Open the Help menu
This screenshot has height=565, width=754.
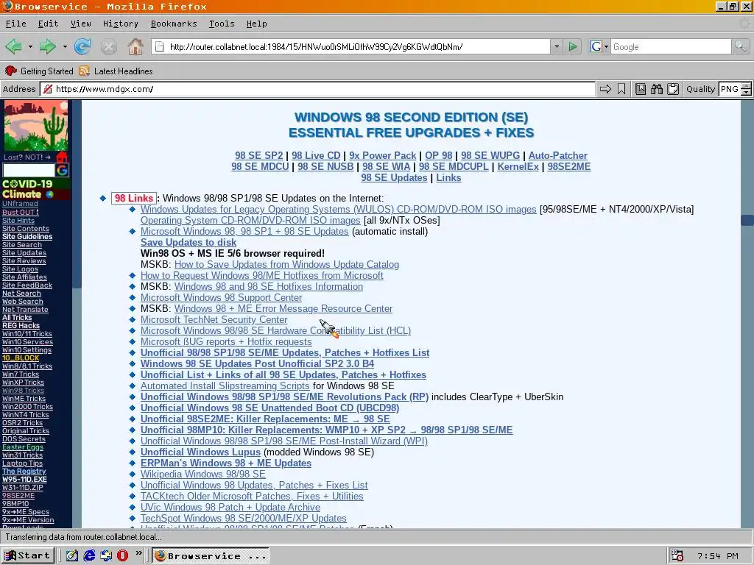(256, 24)
